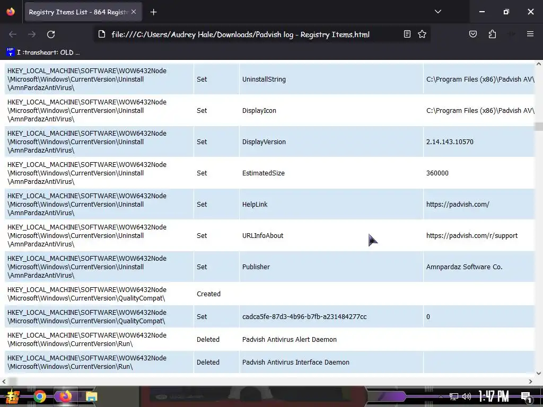Open the Extensions puzzle icon
This screenshot has width=543, height=407.
[x=492, y=34]
